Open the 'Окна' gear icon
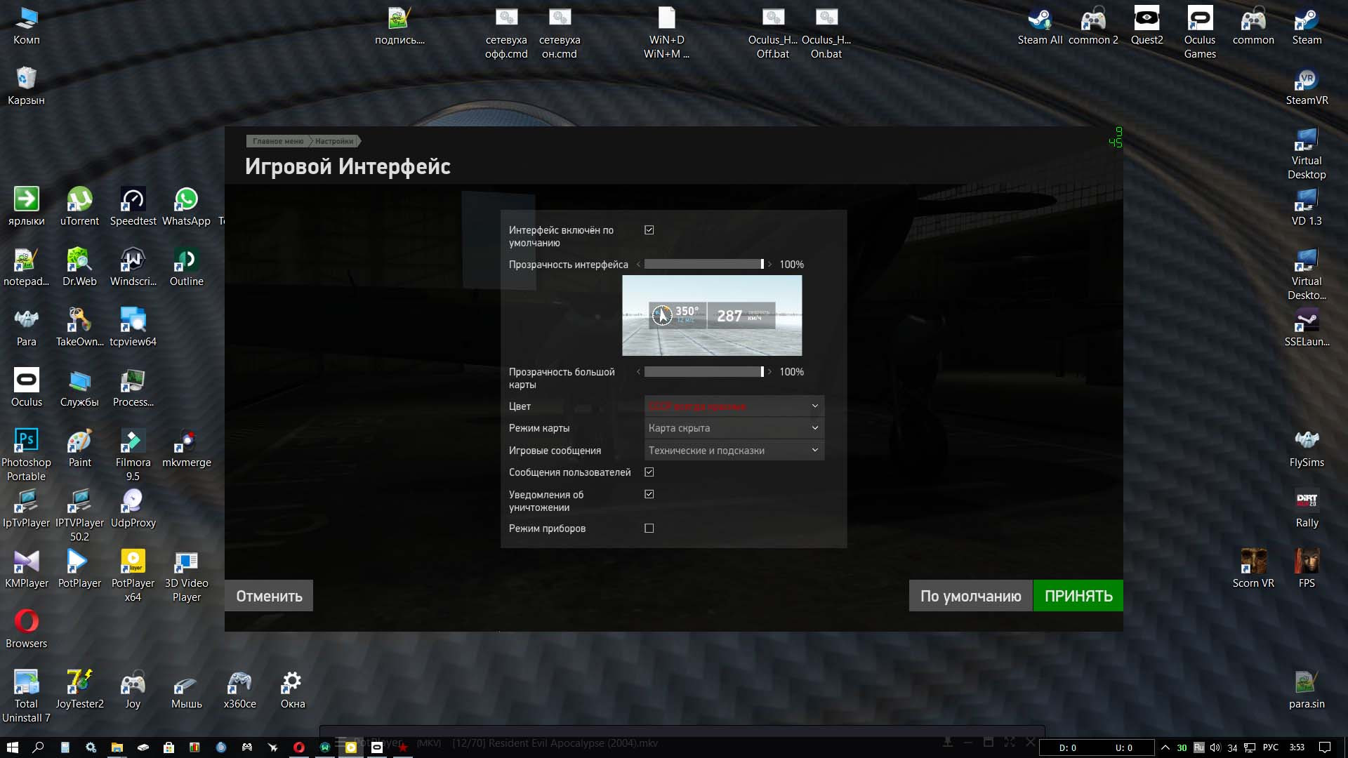1348x758 pixels. coord(292,690)
